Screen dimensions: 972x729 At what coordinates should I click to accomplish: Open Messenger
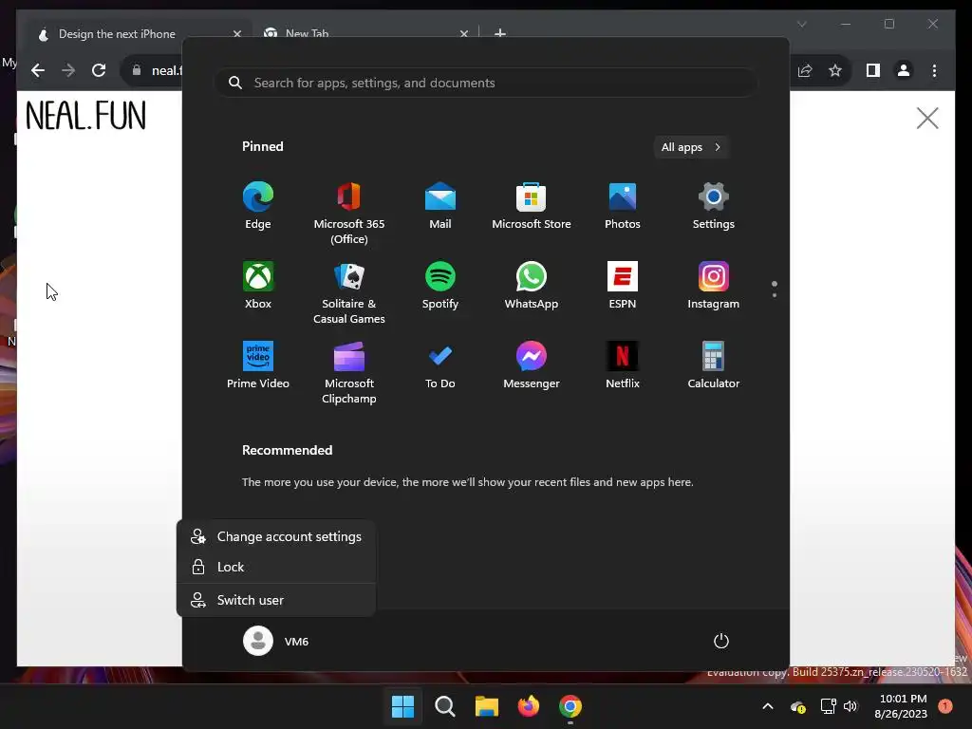coord(532,365)
